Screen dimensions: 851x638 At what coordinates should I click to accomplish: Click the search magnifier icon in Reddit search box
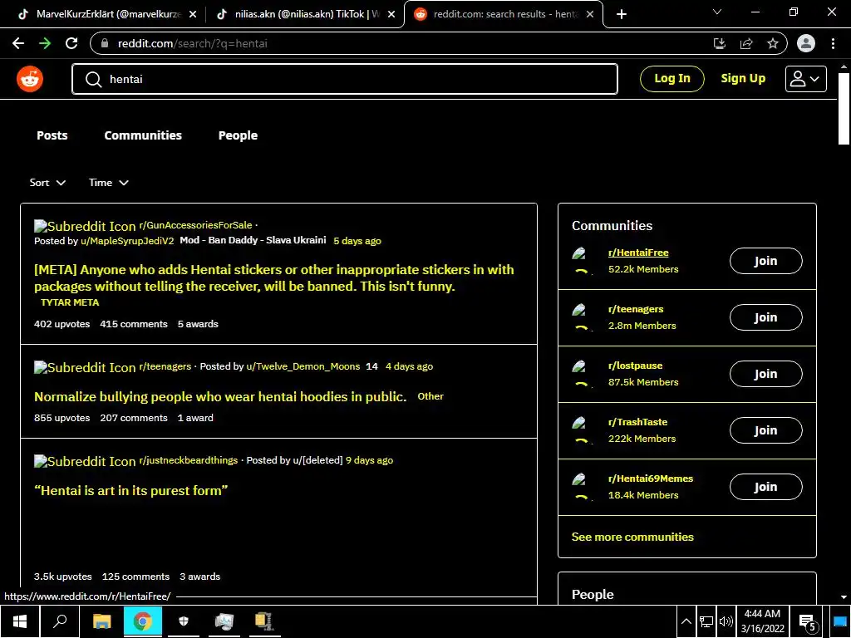click(93, 79)
